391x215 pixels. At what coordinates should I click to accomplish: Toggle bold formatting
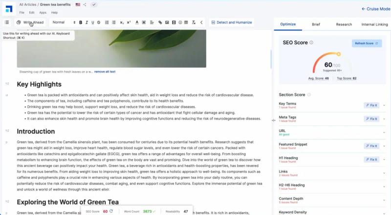(x=81, y=22)
